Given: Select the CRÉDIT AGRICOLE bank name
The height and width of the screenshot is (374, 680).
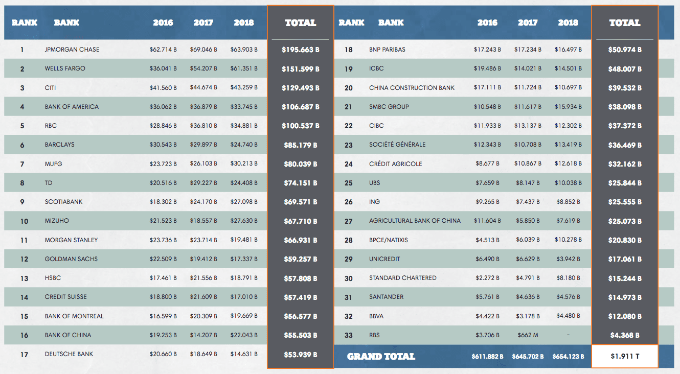Looking at the screenshot, I should (396, 163).
